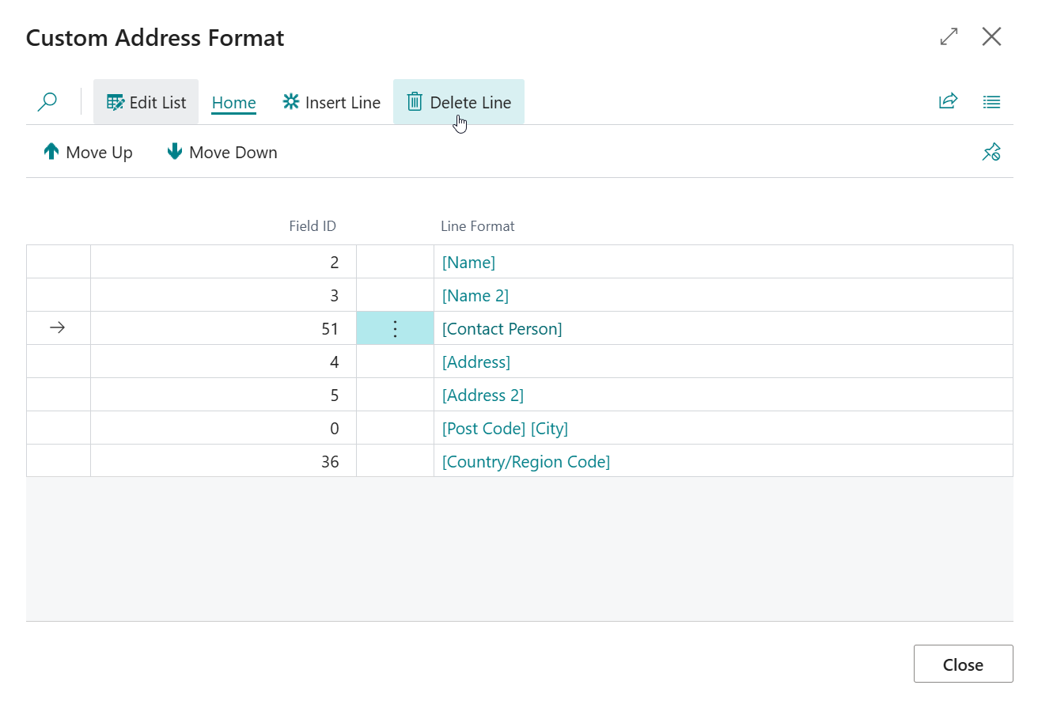Open the three-dot menu for Contact Person row
The image size is (1038, 704).
click(x=396, y=328)
